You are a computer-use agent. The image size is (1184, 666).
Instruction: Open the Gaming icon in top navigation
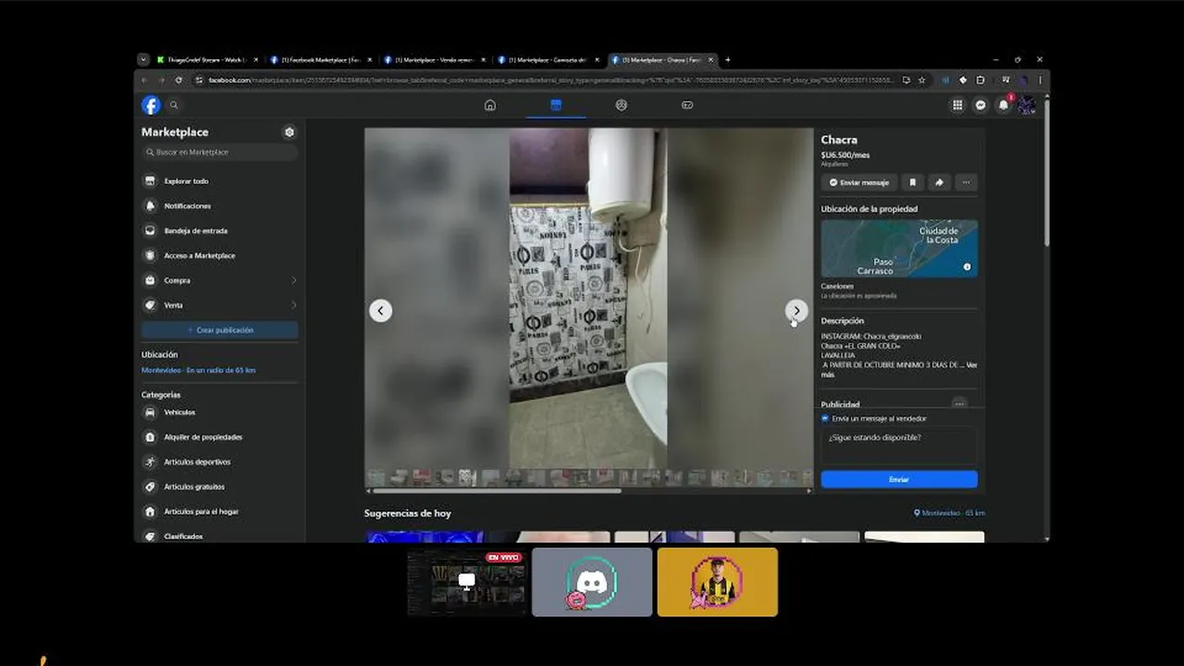coord(687,105)
